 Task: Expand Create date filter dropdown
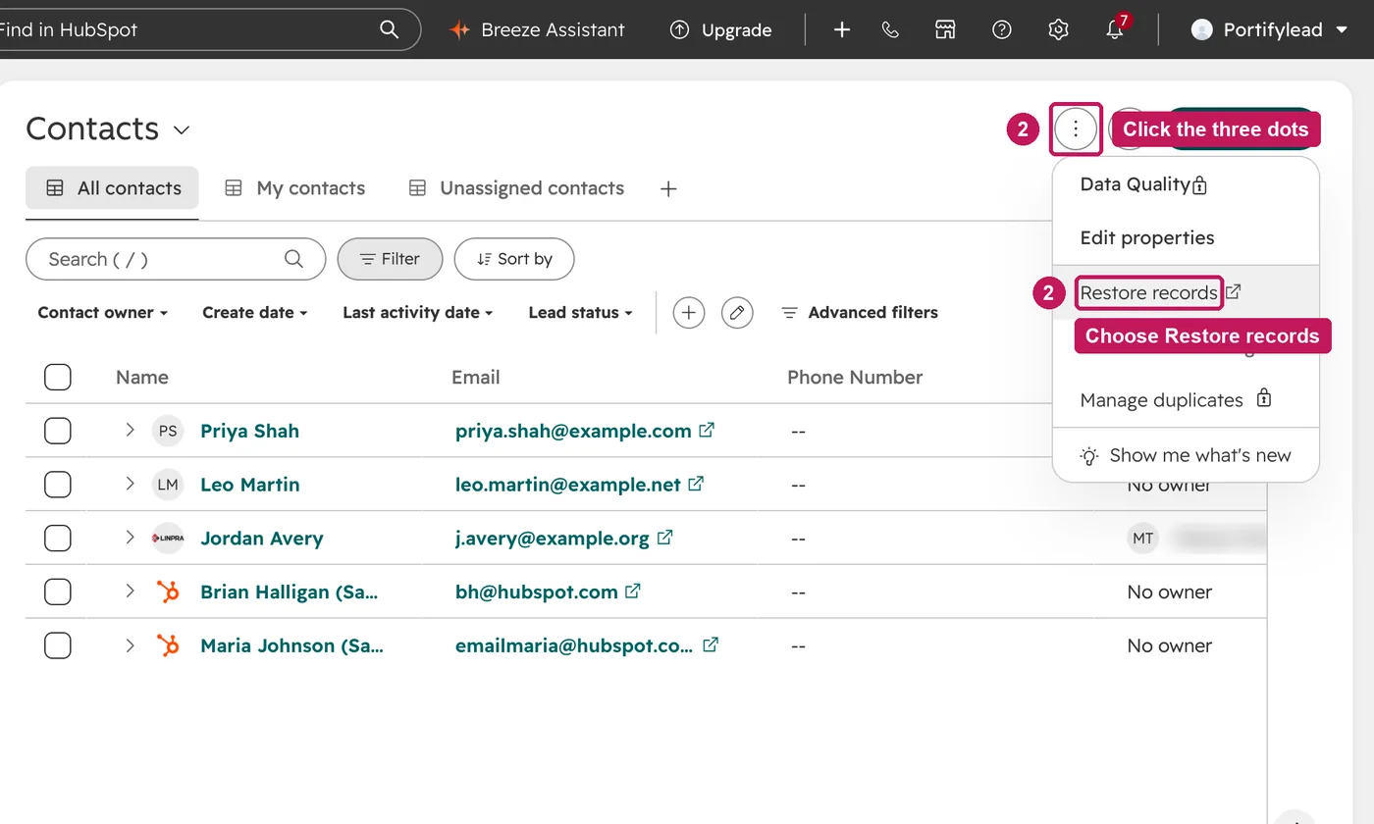(254, 313)
